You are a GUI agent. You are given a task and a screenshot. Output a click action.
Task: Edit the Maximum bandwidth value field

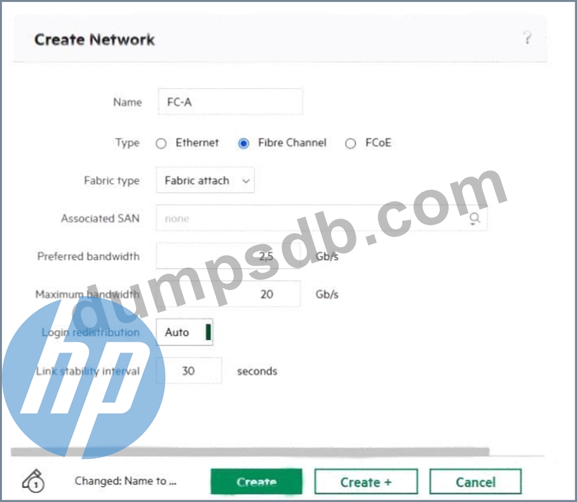[x=228, y=294]
